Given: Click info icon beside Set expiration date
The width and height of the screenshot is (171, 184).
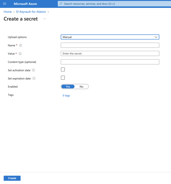Looking at the screenshot, I should click(34, 78).
